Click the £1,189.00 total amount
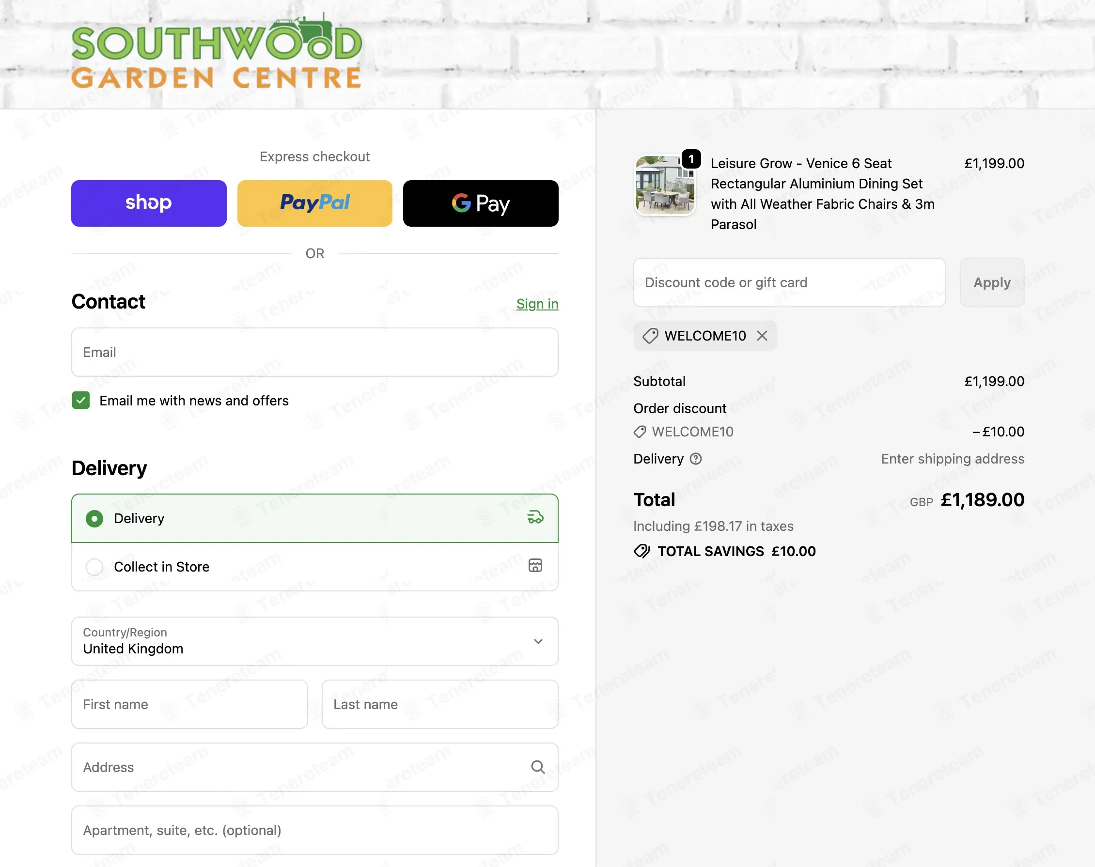The width and height of the screenshot is (1095, 867). [x=982, y=500]
